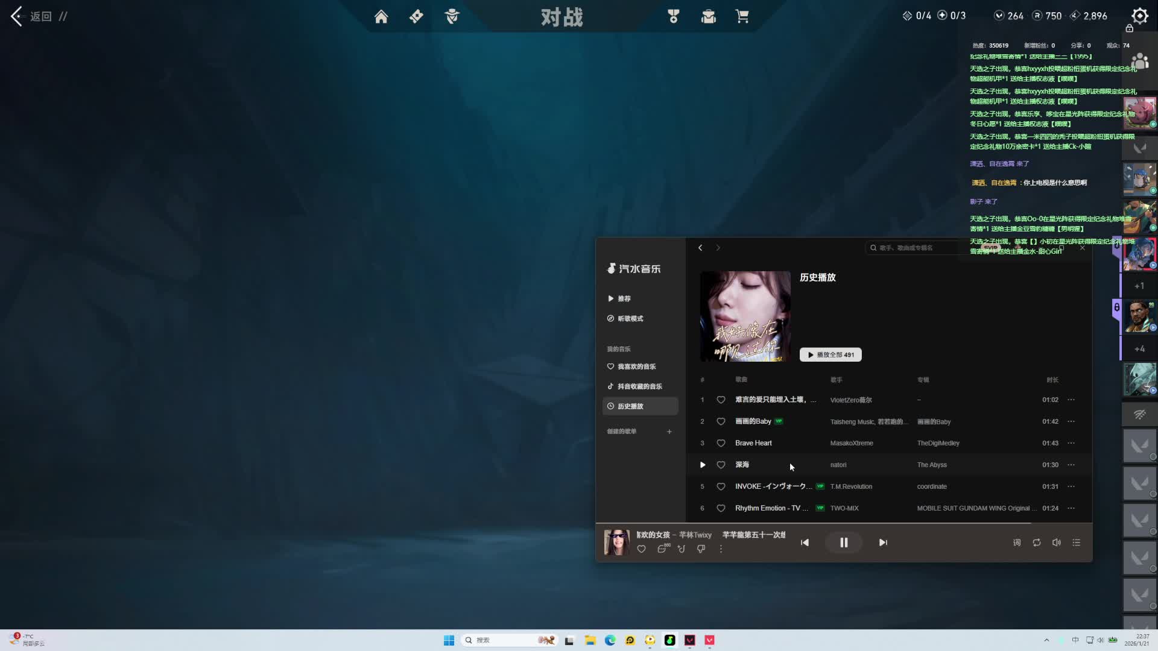Click the 播放全部 491 button

831,355
